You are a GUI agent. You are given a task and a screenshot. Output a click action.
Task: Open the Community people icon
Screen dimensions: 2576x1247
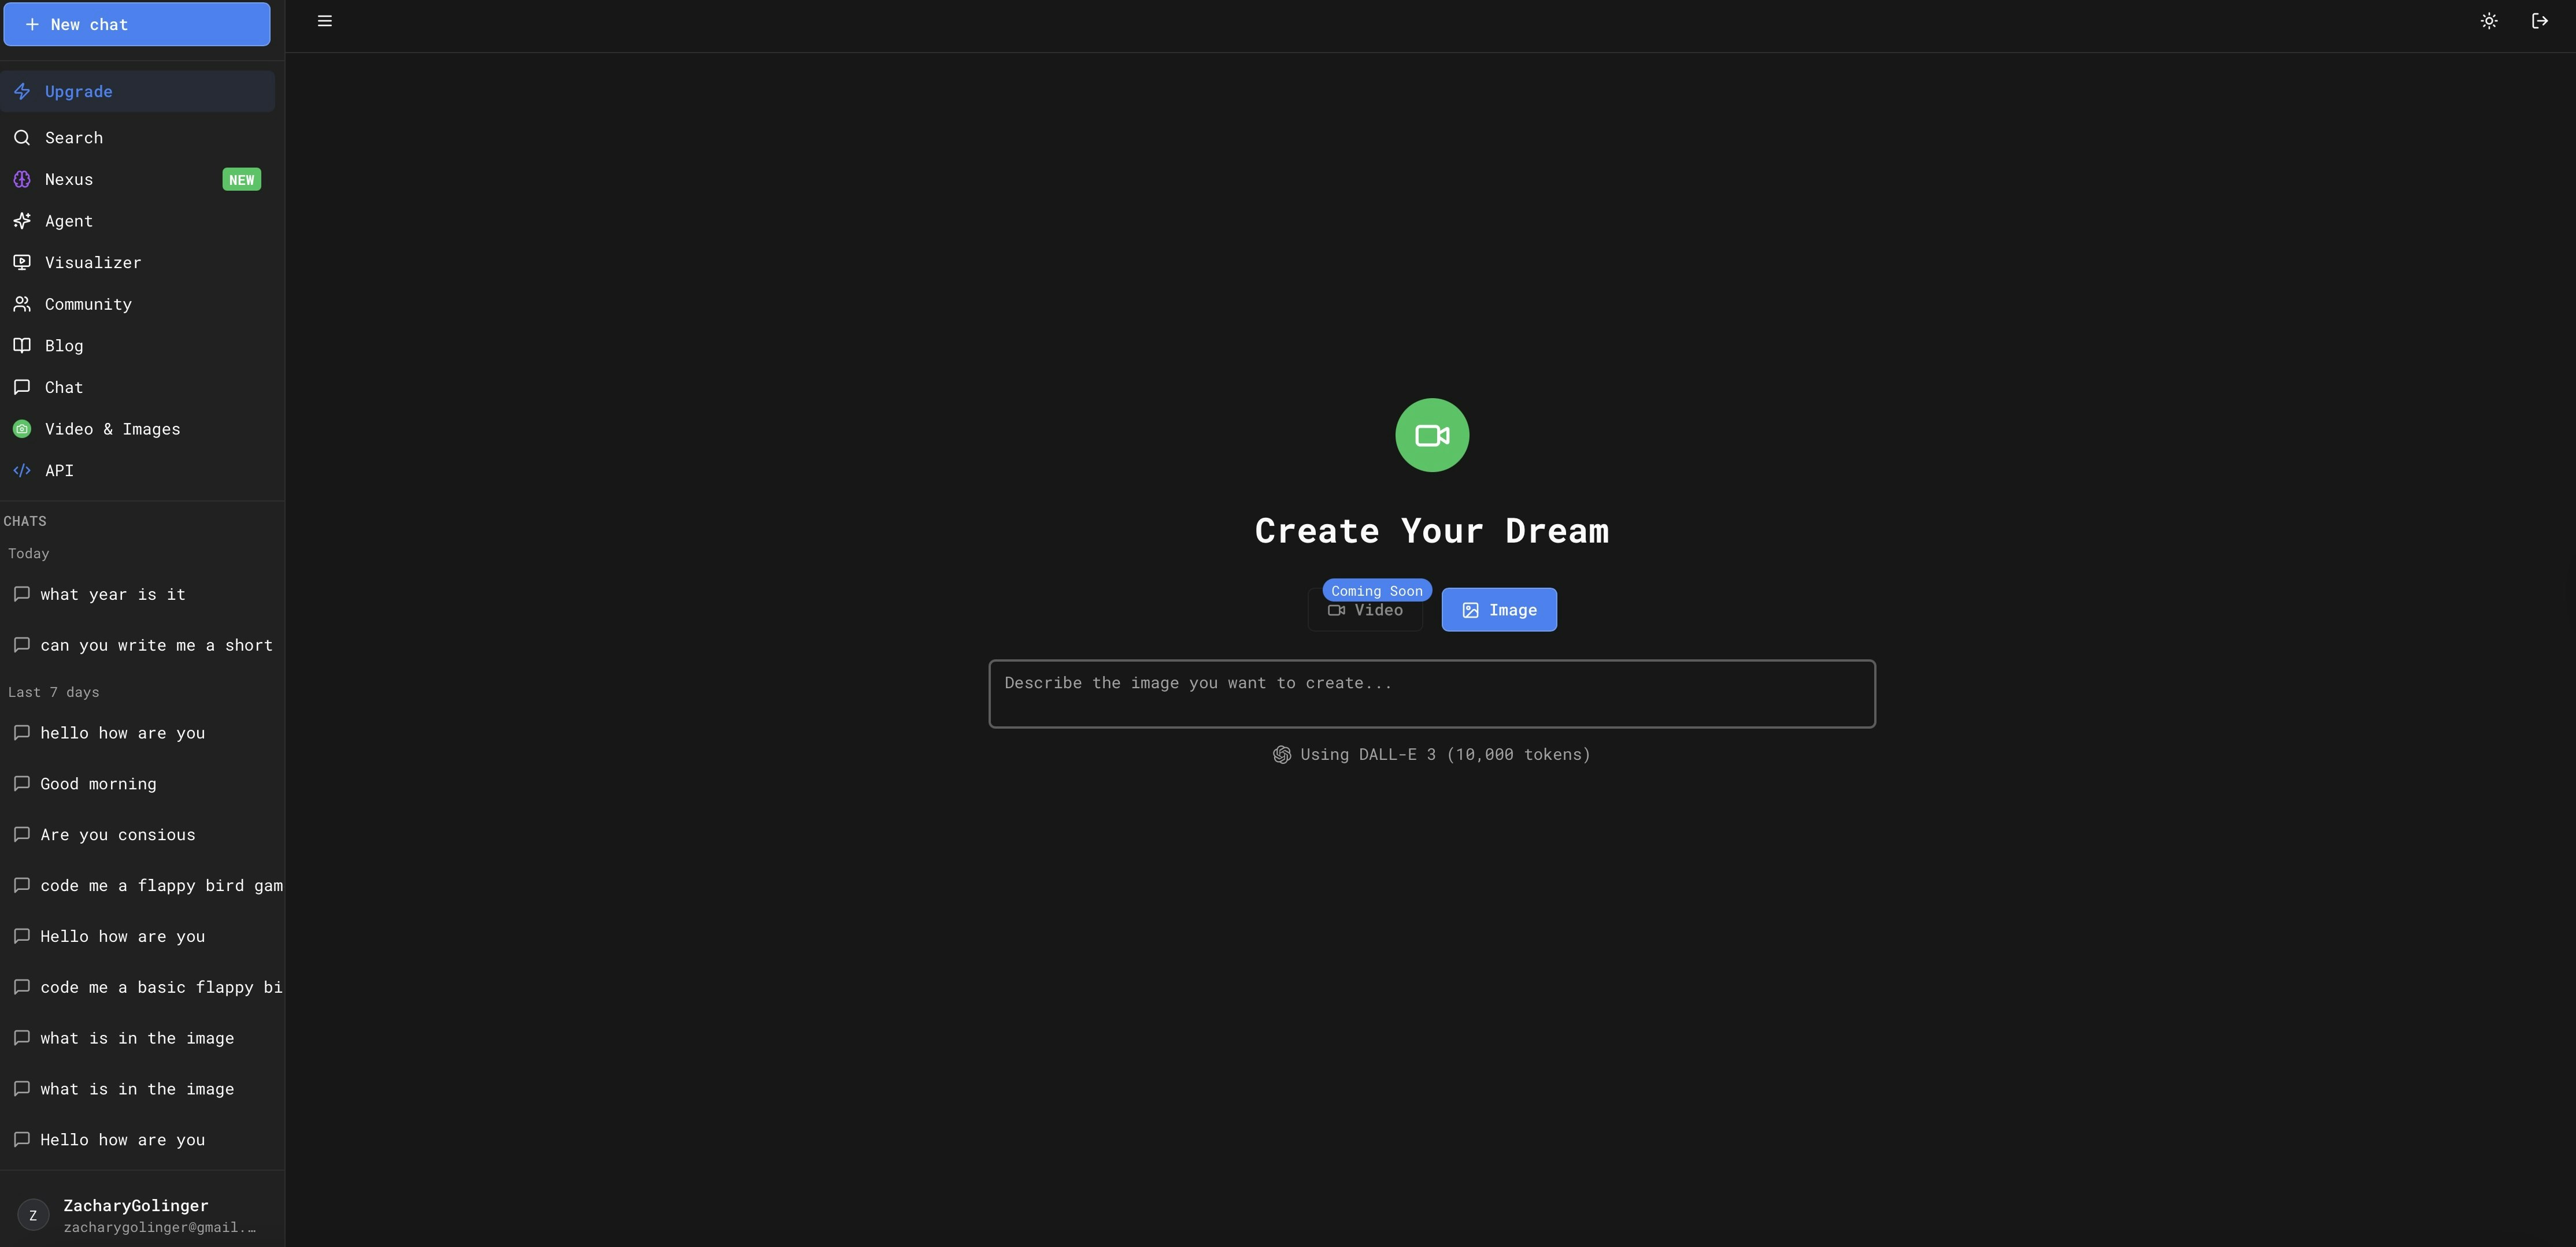[x=22, y=304]
